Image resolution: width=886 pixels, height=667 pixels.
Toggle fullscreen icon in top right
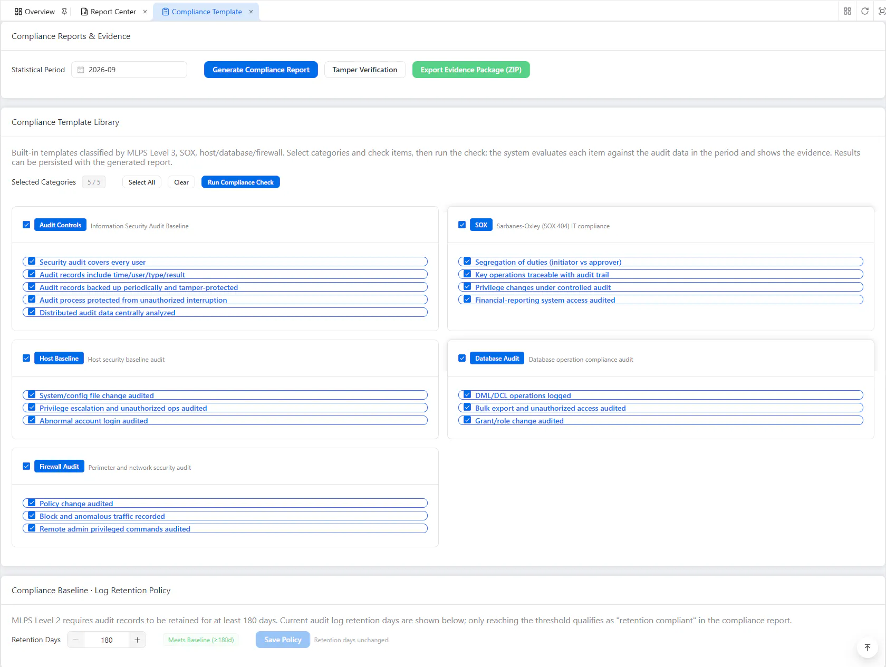point(882,11)
